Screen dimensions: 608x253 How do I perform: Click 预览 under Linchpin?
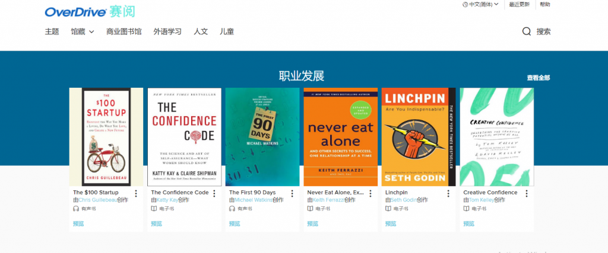[391, 223]
